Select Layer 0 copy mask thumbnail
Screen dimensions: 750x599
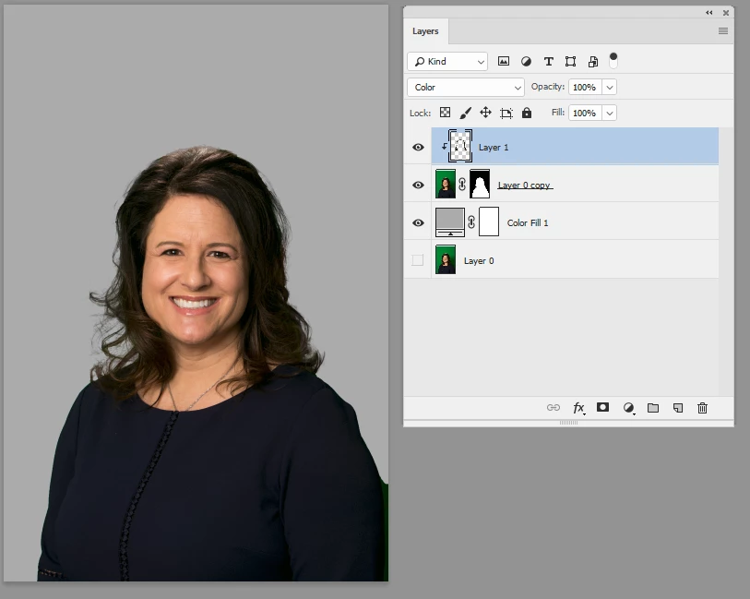click(x=480, y=184)
